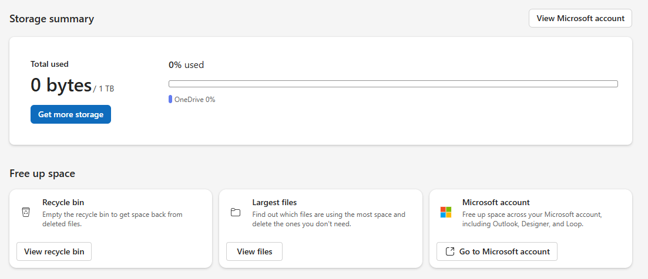Image resolution: width=648 pixels, height=279 pixels.
Task: Click the OneDrive 0% legend swatch
Action: (x=170, y=99)
